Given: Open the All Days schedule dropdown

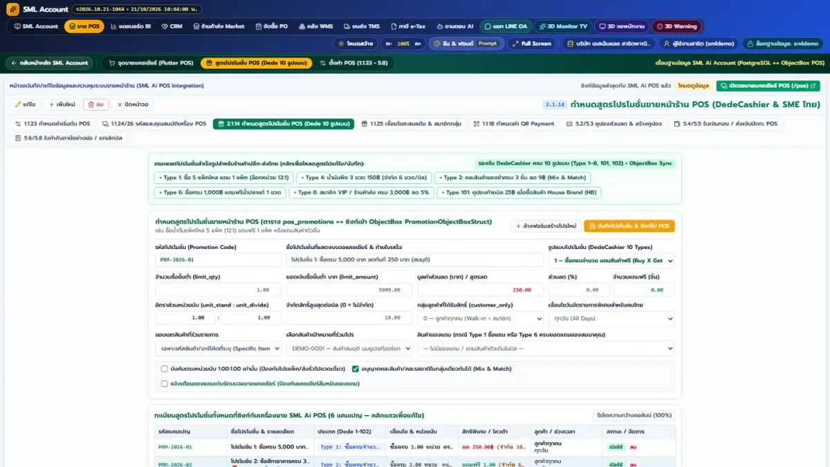Looking at the screenshot, I should click(x=611, y=318).
